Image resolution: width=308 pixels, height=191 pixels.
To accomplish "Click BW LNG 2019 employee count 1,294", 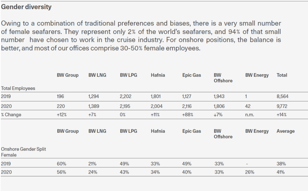I will coord(94,97).
